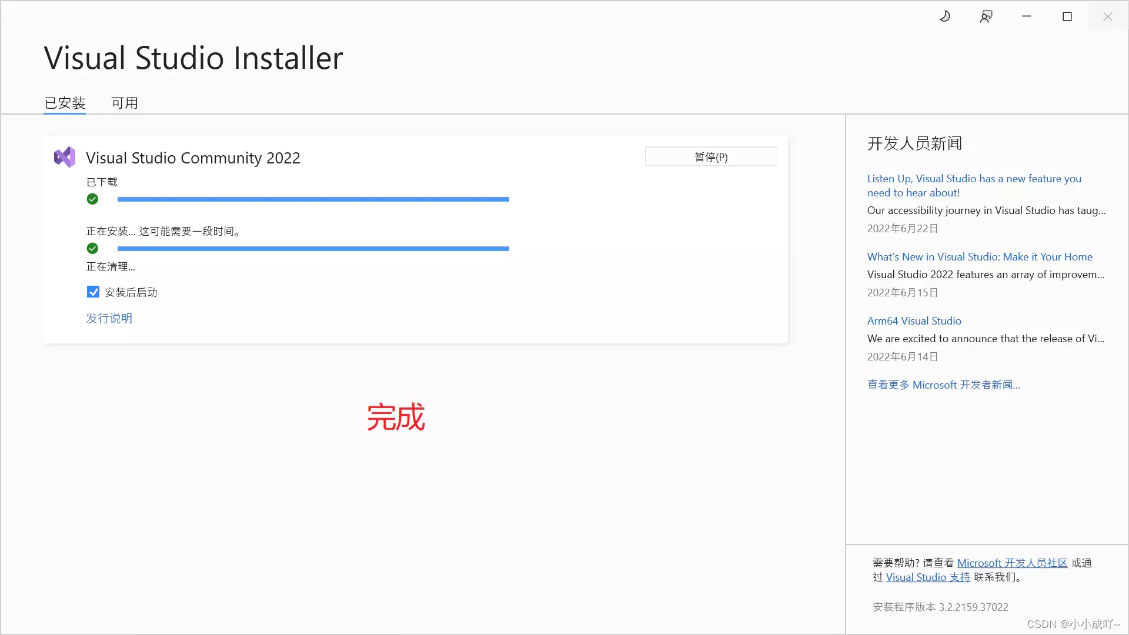
Task: Click the date 2022年6月15日
Action: coord(903,292)
